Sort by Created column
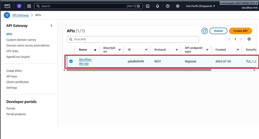This screenshot has height=139, width=259. point(238,50)
